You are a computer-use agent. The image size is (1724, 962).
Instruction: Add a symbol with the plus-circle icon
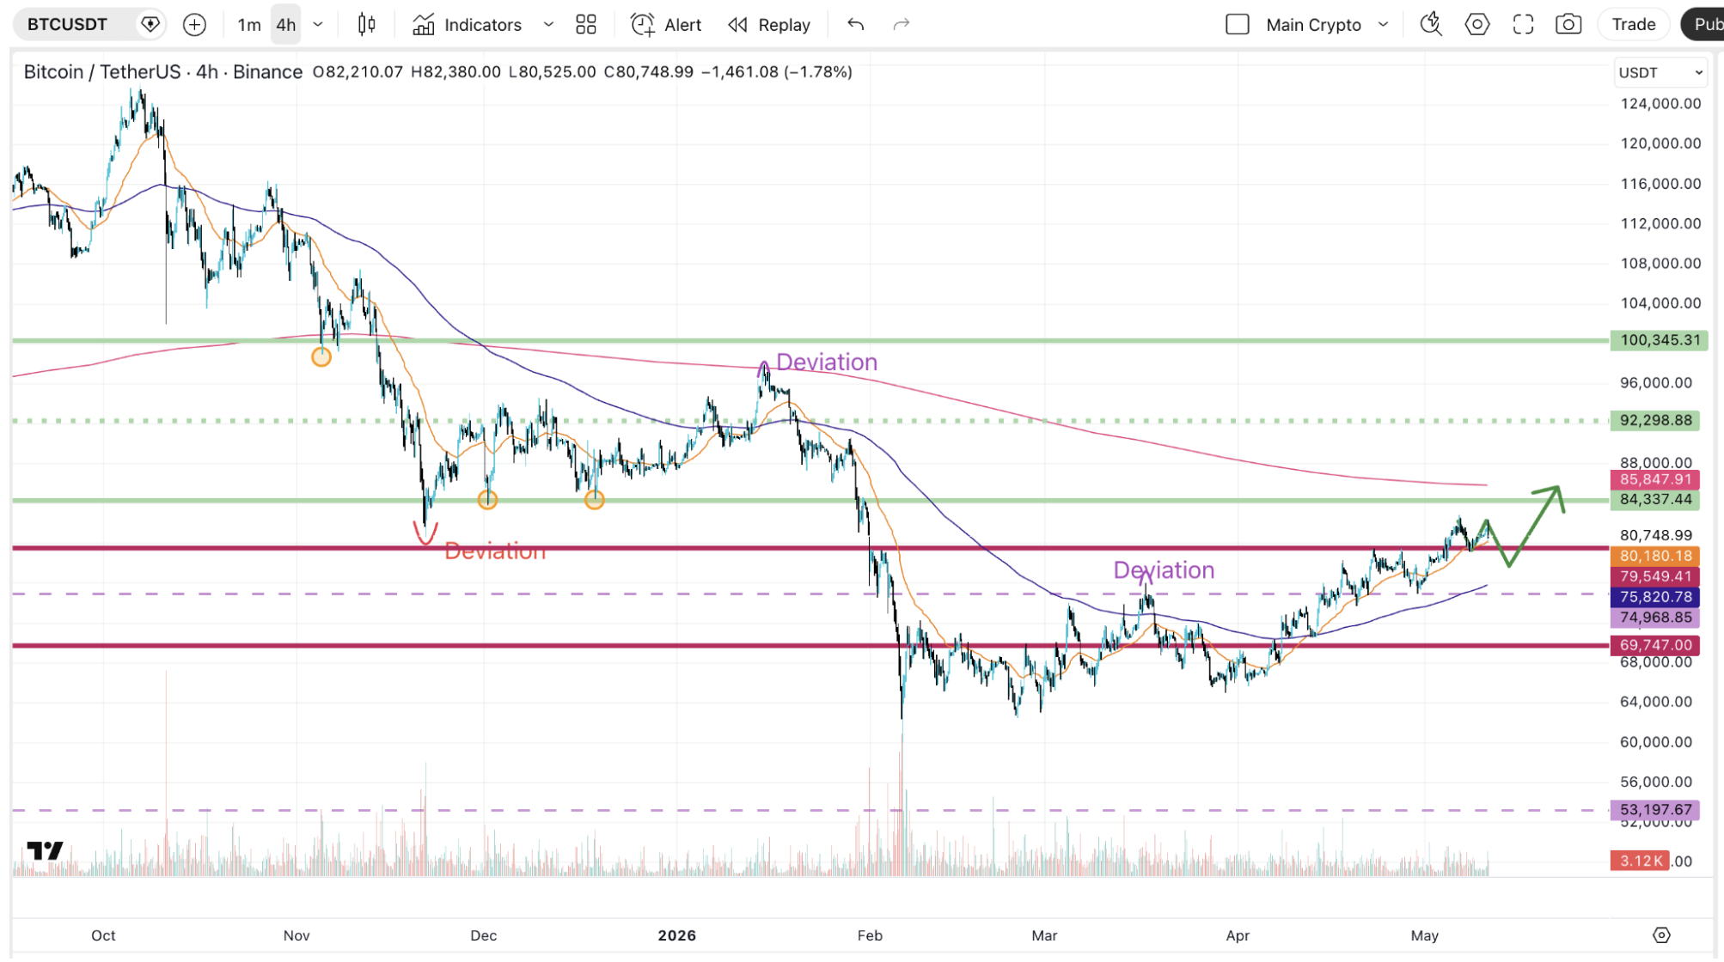click(195, 25)
